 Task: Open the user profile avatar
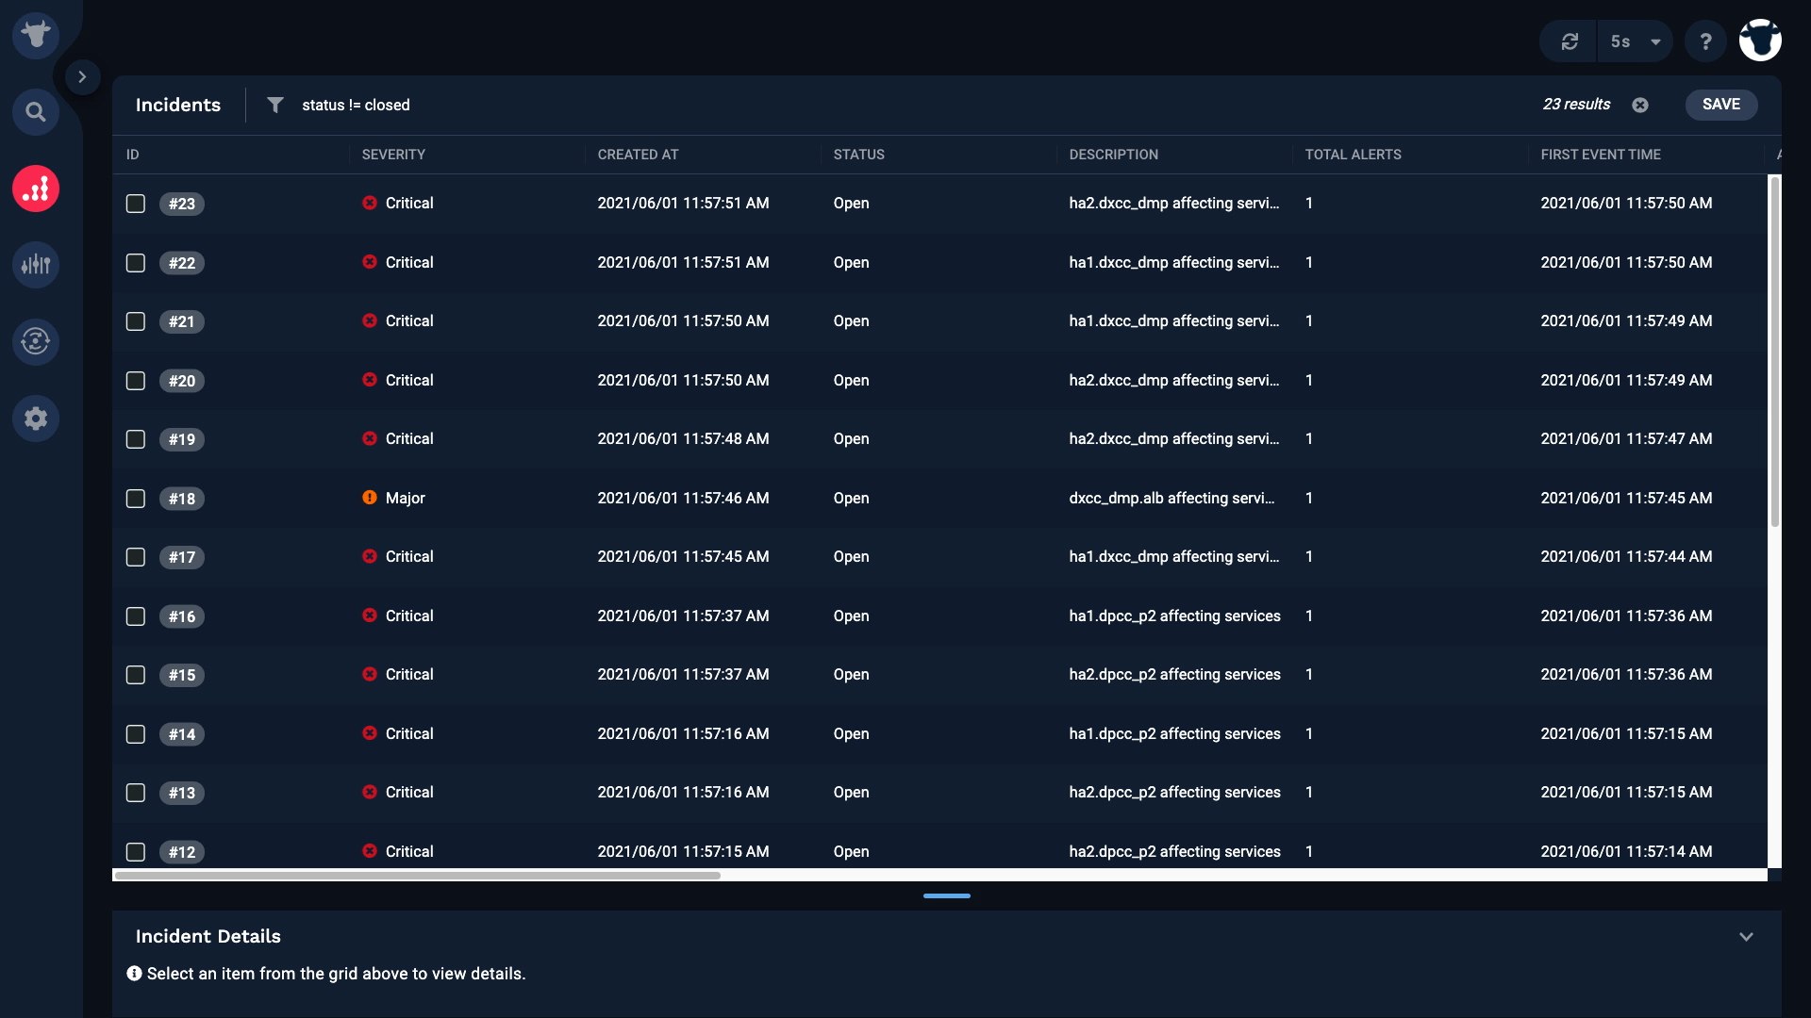point(1760,41)
